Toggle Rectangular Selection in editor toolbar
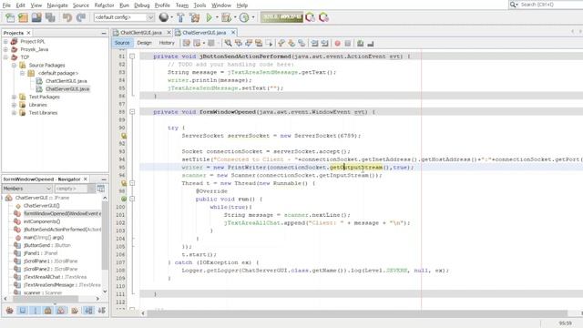 point(269,43)
